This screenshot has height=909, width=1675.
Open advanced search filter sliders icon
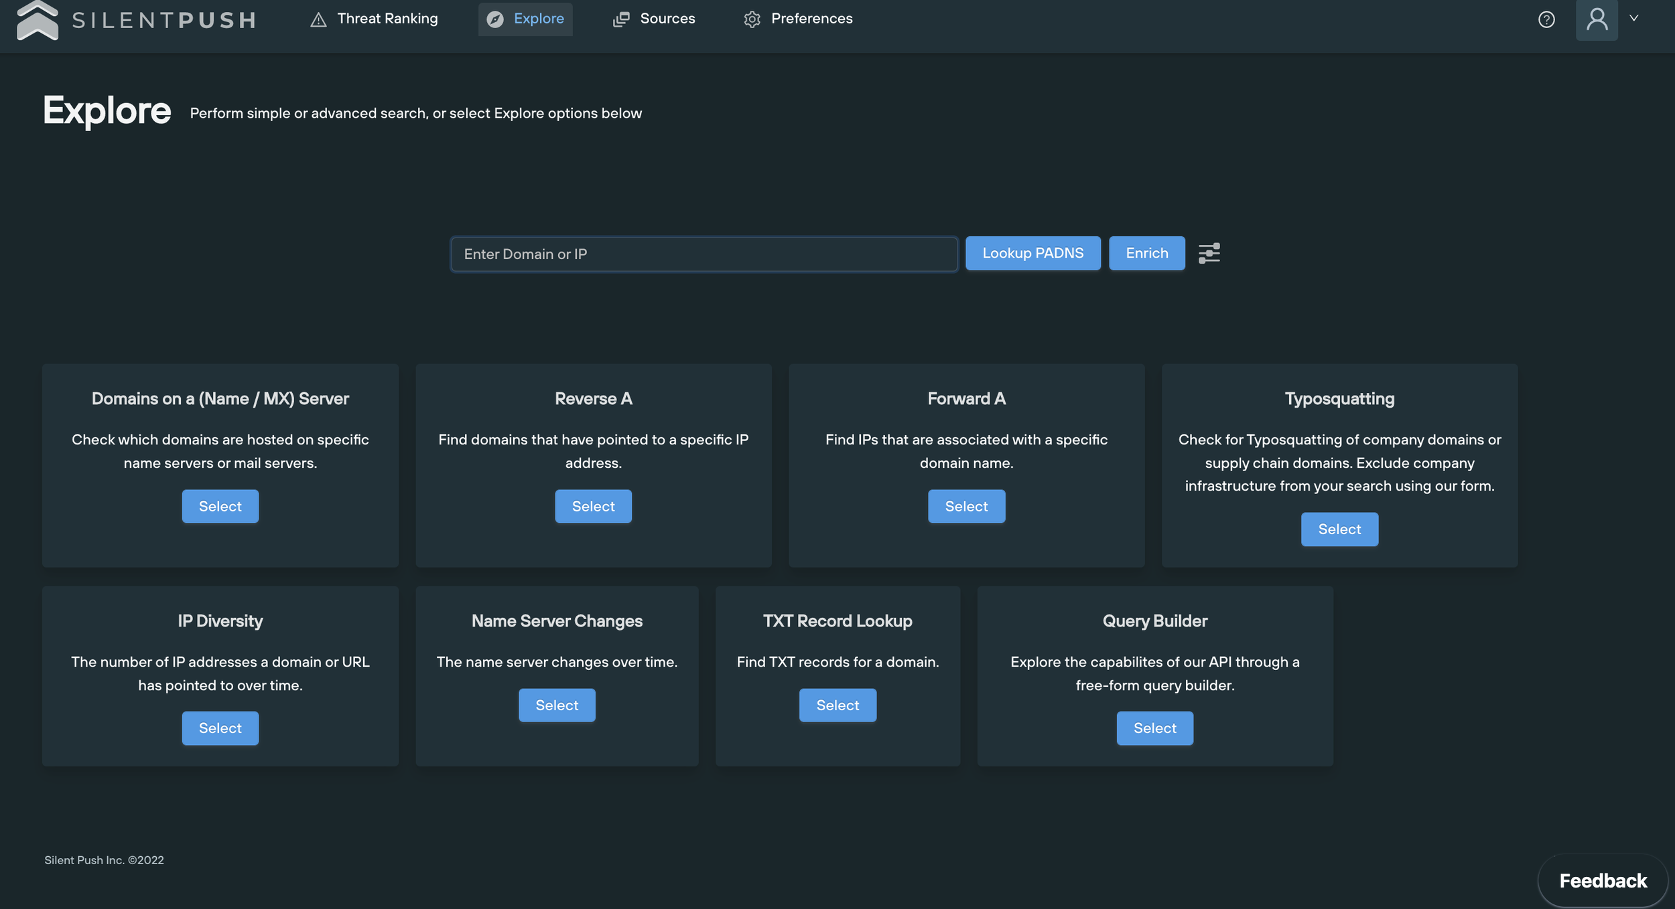point(1209,253)
